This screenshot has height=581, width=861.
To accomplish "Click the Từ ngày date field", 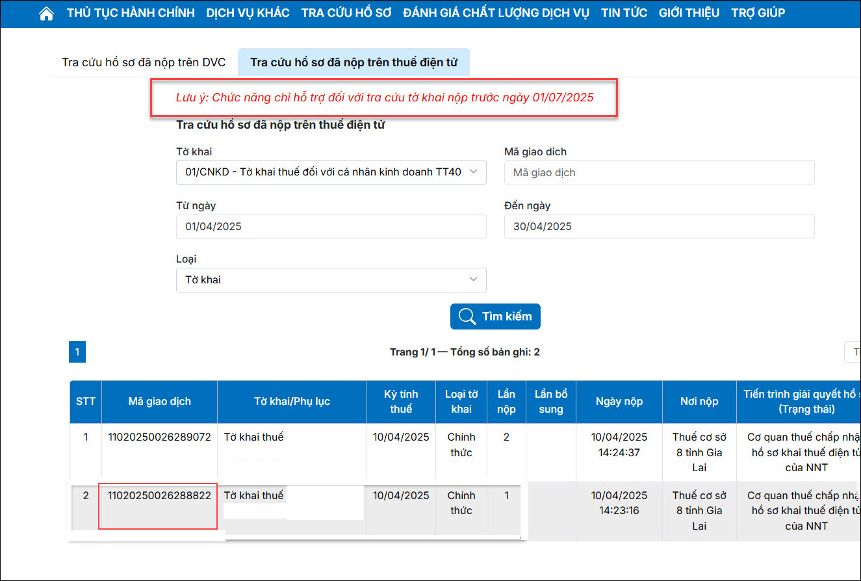I will click(331, 227).
